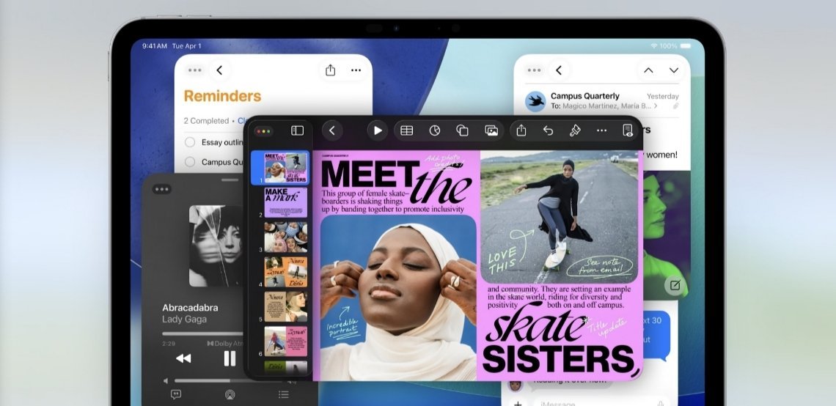This screenshot has height=406, width=836.
Task: Select the hijab portrait photo on slide
Action: pyautogui.click(x=398, y=298)
